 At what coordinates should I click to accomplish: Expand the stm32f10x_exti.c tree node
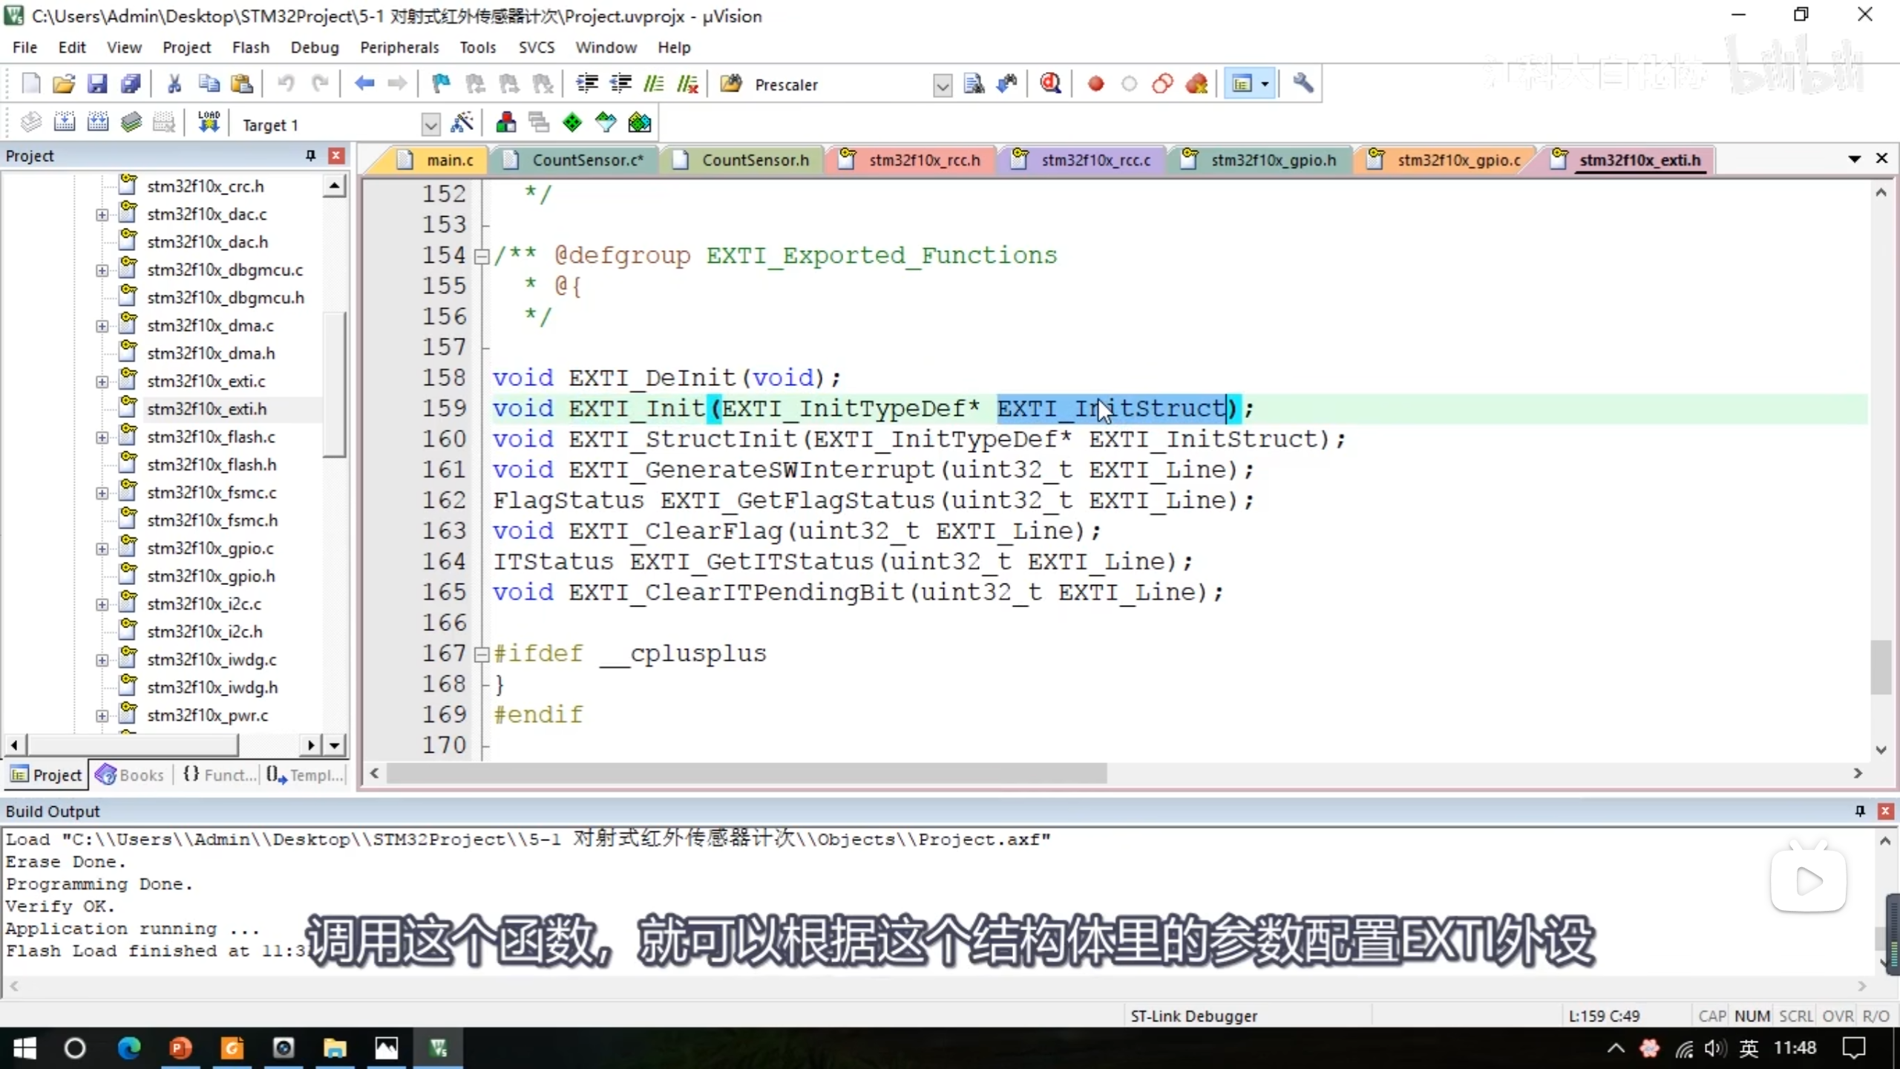102,382
